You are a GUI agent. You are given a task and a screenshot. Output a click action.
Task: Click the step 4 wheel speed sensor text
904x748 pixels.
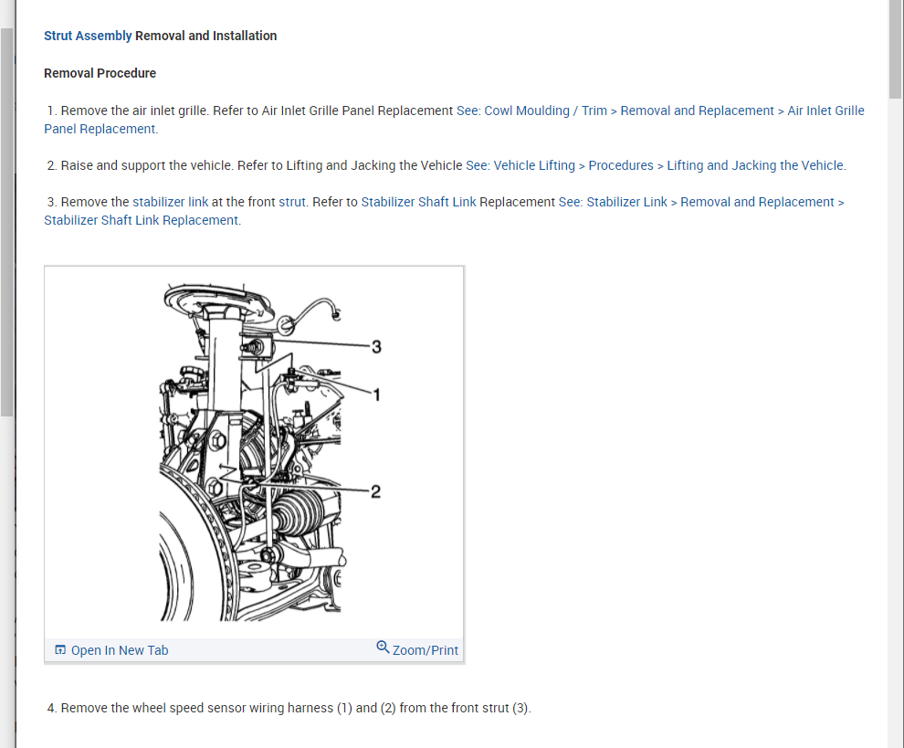289,708
